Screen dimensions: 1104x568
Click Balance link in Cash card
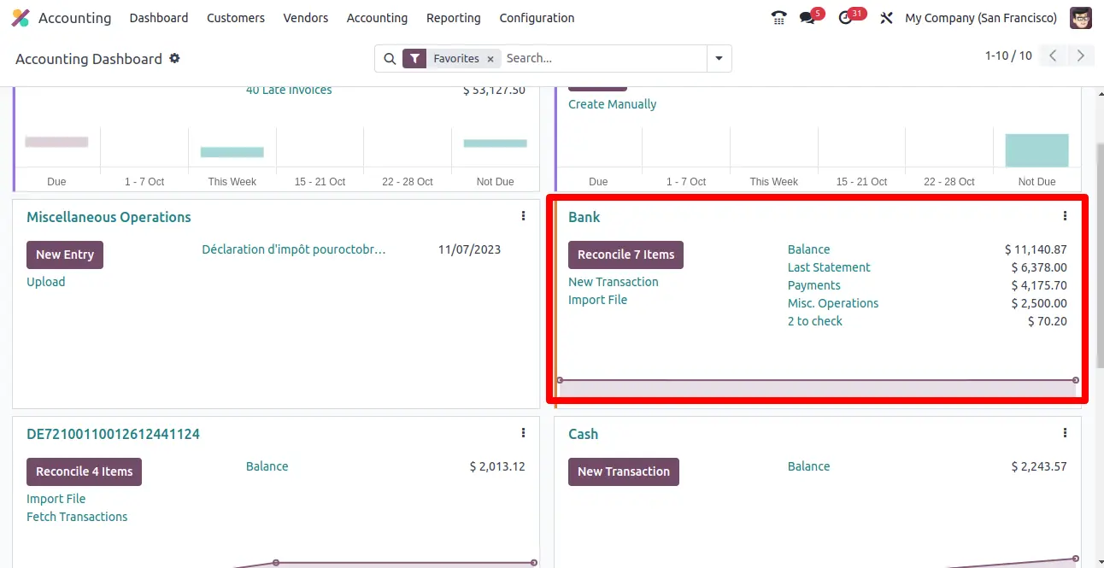coord(808,466)
